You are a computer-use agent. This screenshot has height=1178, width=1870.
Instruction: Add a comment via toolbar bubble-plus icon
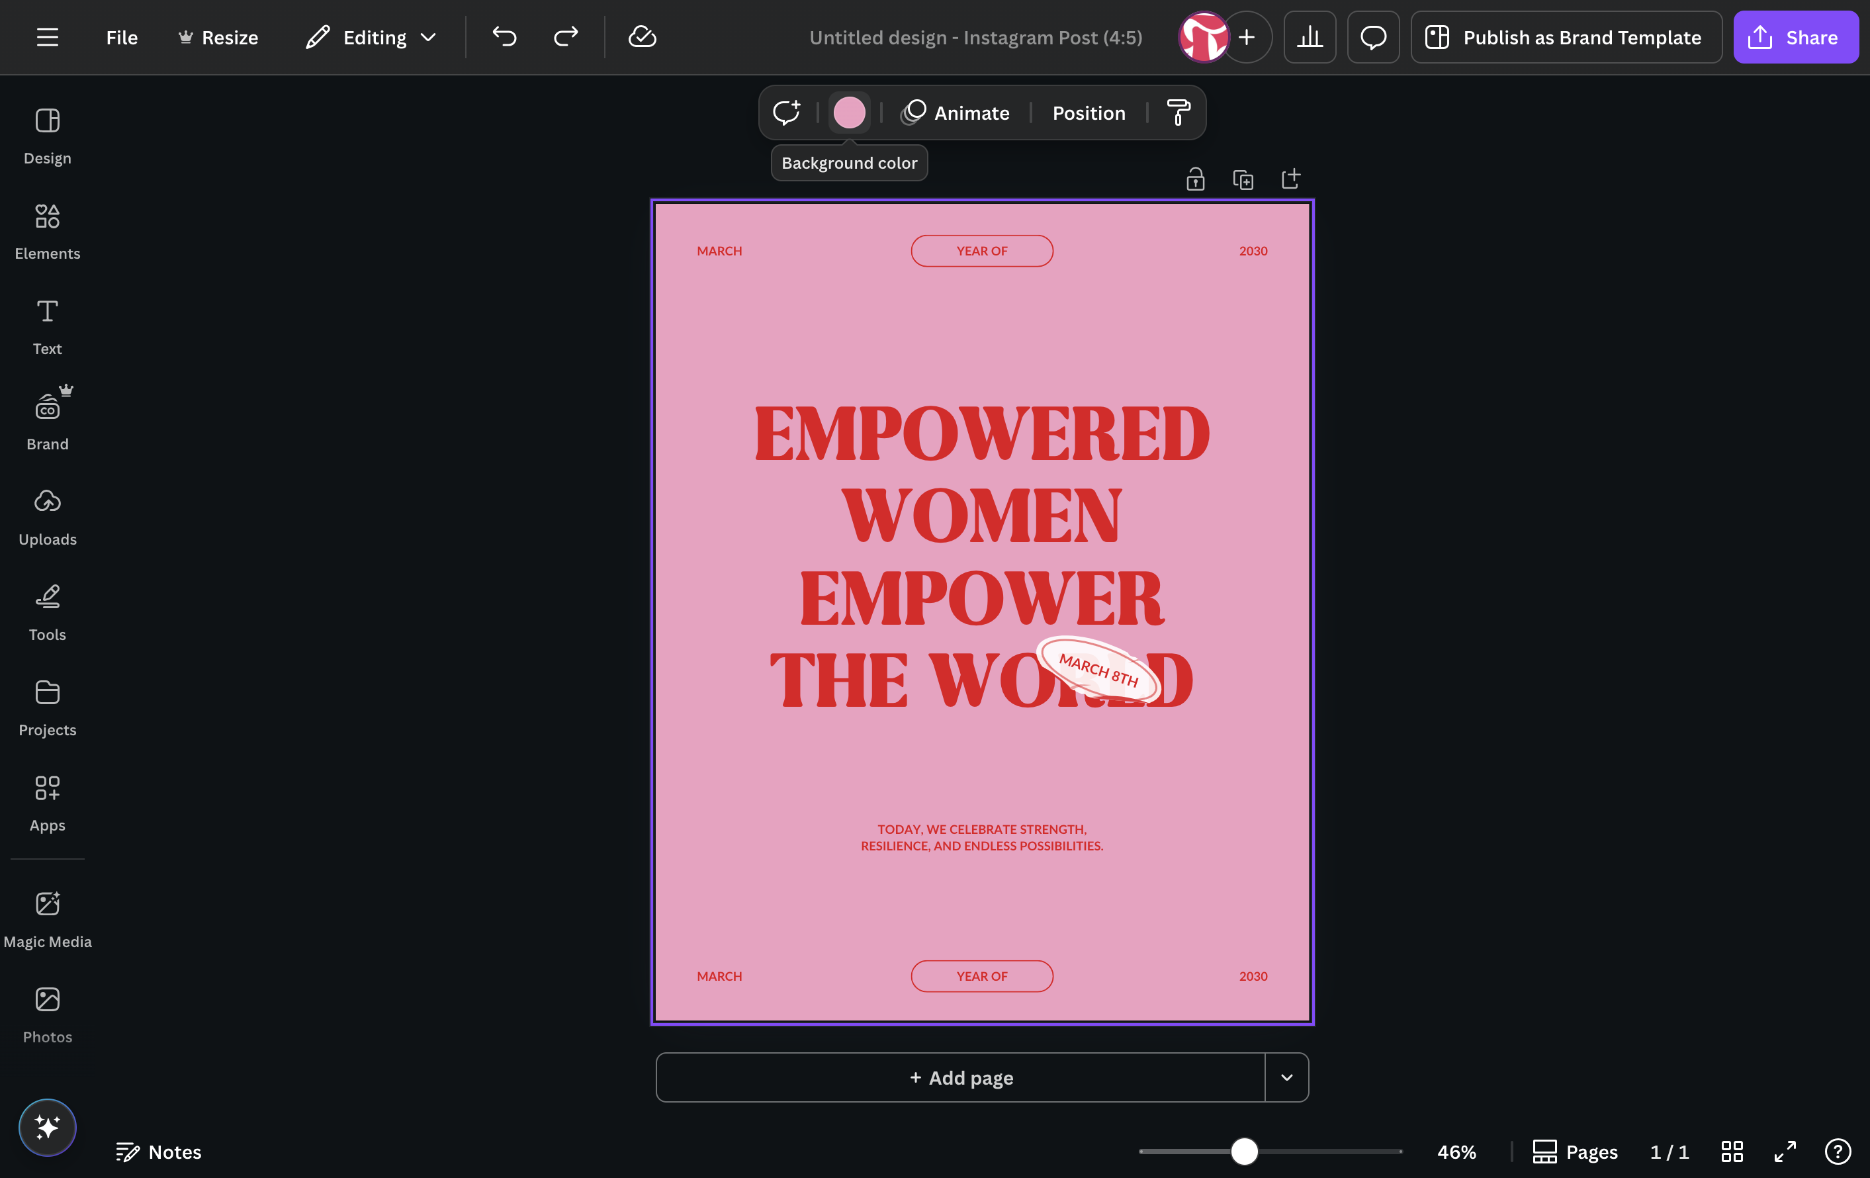point(787,113)
